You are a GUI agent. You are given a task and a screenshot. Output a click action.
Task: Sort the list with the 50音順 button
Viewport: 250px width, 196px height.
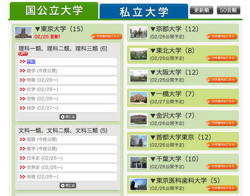(229, 10)
